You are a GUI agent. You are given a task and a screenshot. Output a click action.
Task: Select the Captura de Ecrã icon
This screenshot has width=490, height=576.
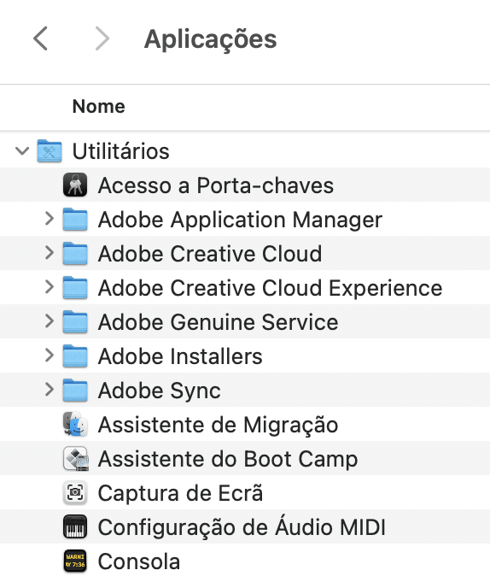(75, 492)
